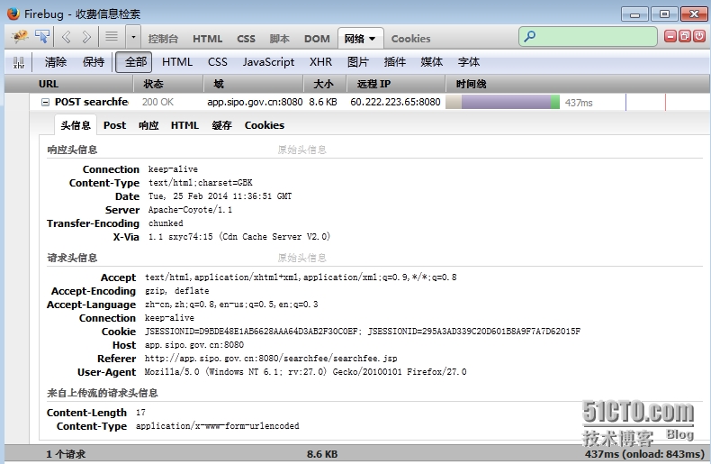This screenshot has height=464, width=711.
Task: Firefox icon in window title bar
Action: (x=13, y=14)
